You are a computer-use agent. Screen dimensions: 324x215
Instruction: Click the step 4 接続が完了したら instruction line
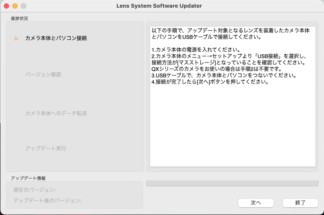210,82
